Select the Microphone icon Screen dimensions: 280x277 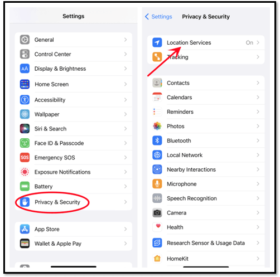pos(157,184)
